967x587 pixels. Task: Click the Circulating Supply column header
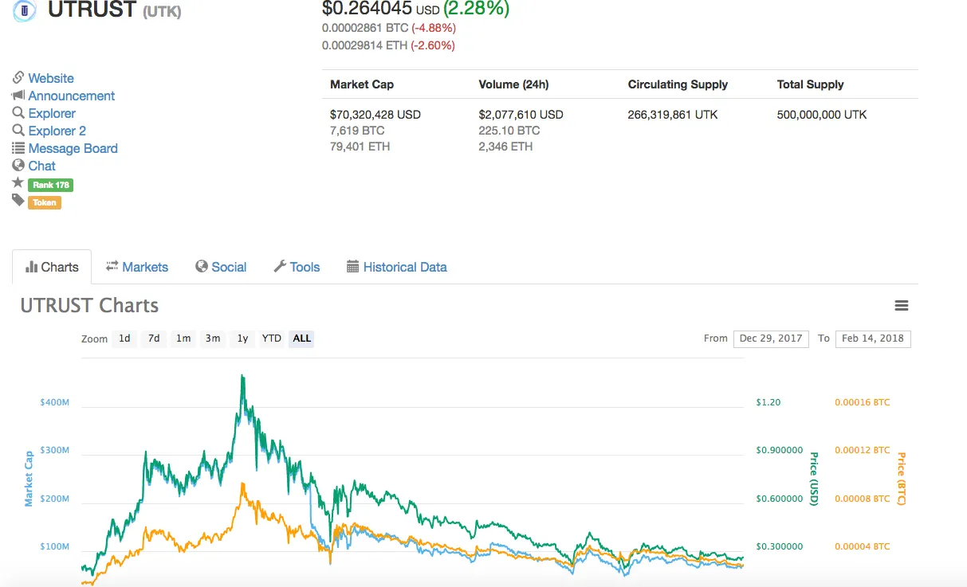[678, 84]
